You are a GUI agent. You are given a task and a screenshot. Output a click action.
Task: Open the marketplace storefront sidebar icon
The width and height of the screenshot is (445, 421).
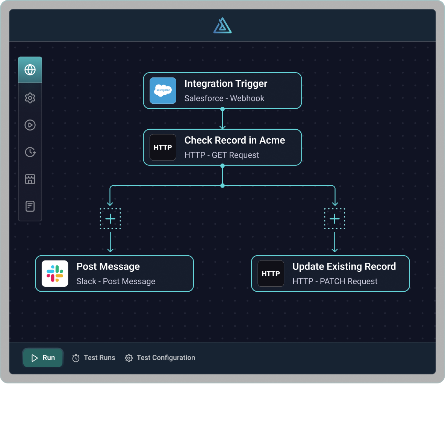tap(30, 179)
